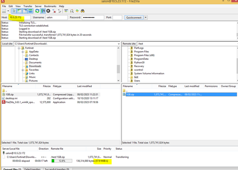Image resolution: width=238 pixels, height=170 pixels.
Task: Refresh the file and folder lists
Action: point(37,11)
